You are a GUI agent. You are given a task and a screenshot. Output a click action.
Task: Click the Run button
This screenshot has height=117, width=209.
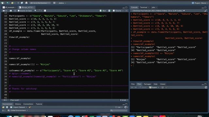(x=103, y=11)
